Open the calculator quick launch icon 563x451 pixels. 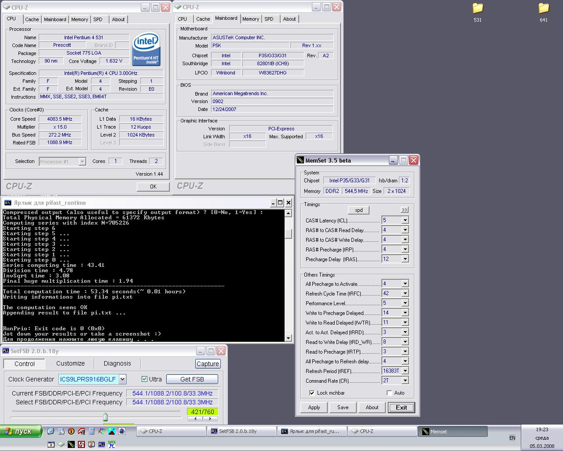coord(91,431)
